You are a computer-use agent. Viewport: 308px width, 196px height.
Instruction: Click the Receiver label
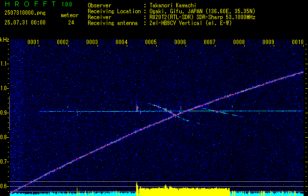coord(99,17)
